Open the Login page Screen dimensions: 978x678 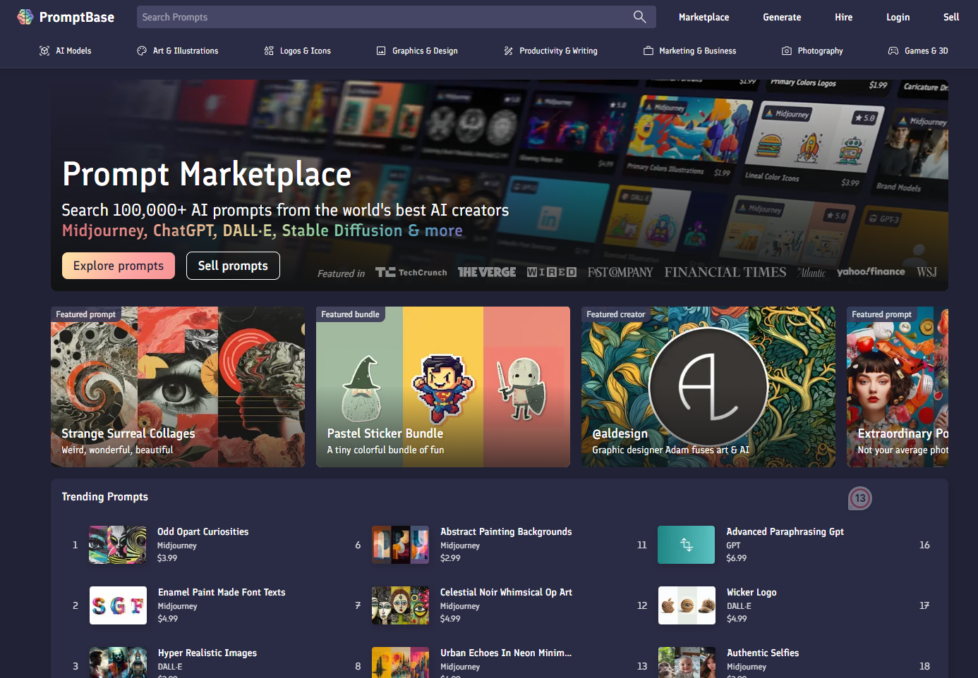click(x=898, y=17)
